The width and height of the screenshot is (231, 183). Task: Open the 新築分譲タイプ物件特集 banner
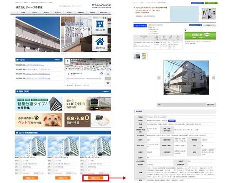39,104
